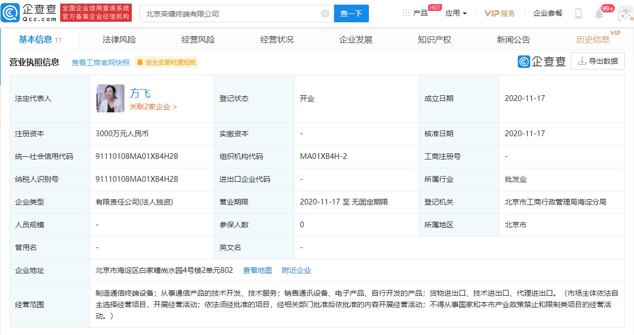This screenshot has width=634, height=335.
Task: Click the 核准日期 value 2020-11-17
Action: pos(525,134)
